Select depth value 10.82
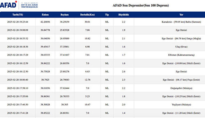 [x=88, y=39]
